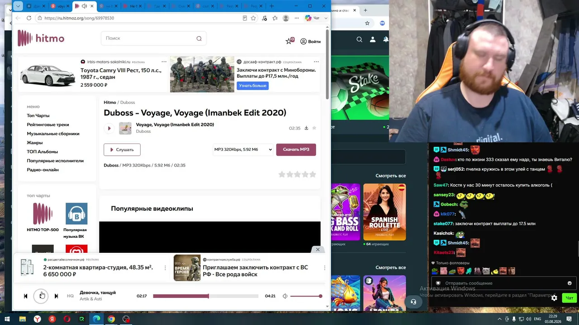Toggle play/pause in the bottom player
579x325 pixels.
coord(41,296)
